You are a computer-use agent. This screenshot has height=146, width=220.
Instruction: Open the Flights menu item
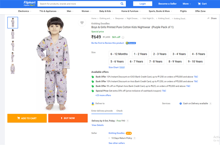click(x=183, y=11)
